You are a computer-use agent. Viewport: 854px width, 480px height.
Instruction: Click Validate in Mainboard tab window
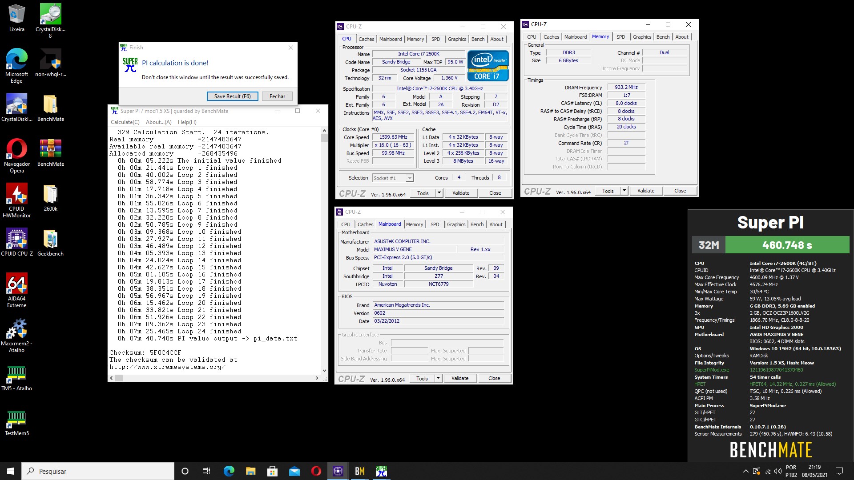(x=460, y=378)
